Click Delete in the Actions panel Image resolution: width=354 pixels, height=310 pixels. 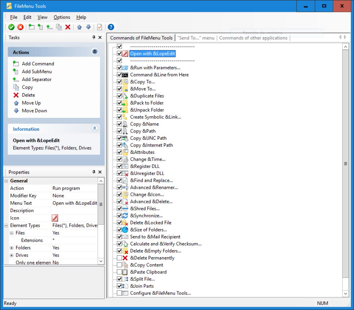pyautogui.click(x=28, y=95)
